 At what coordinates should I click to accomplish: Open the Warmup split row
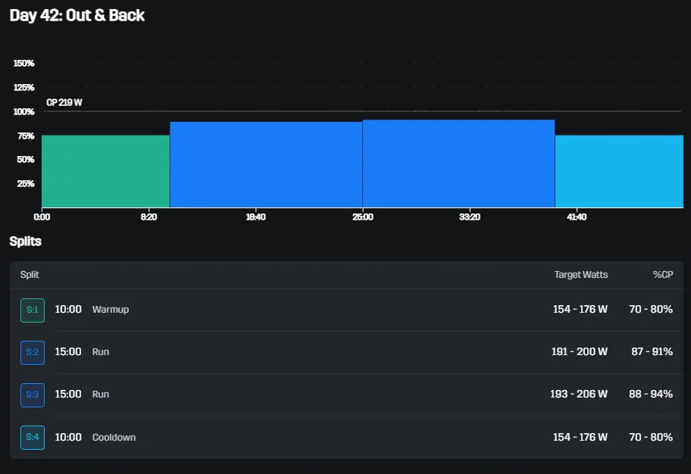click(346, 310)
